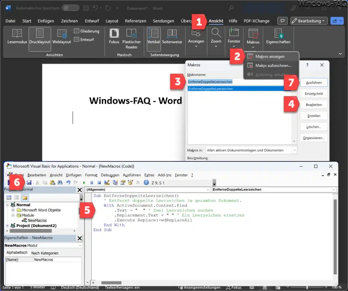Screen dimensions: 348x291
Task: Choose Seitenweise page movement
Action: tap(172, 37)
